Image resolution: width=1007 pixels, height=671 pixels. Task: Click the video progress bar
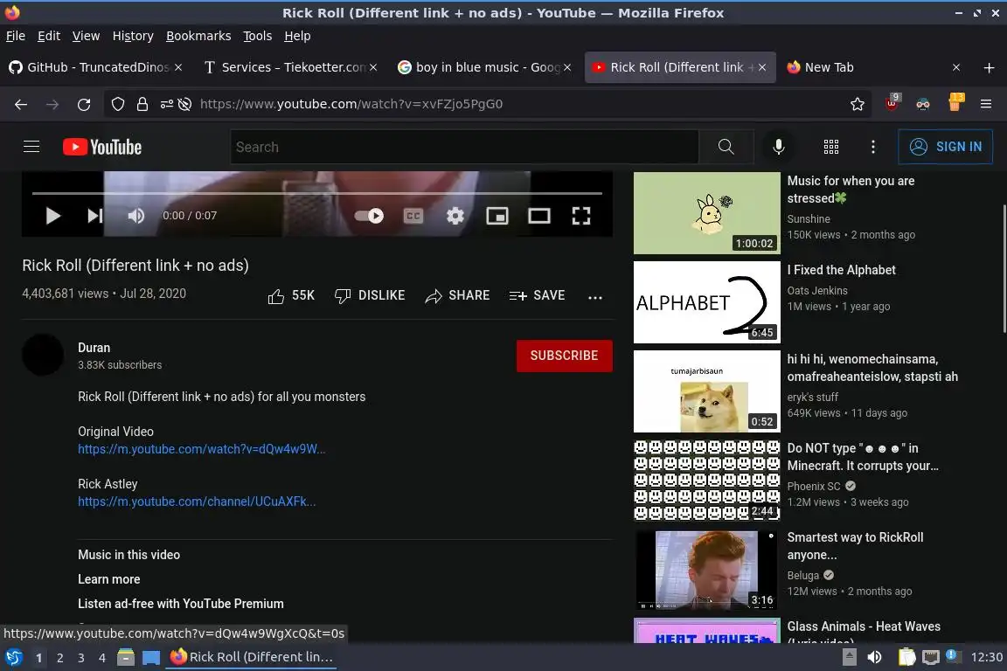pyautogui.click(x=317, y=192)
